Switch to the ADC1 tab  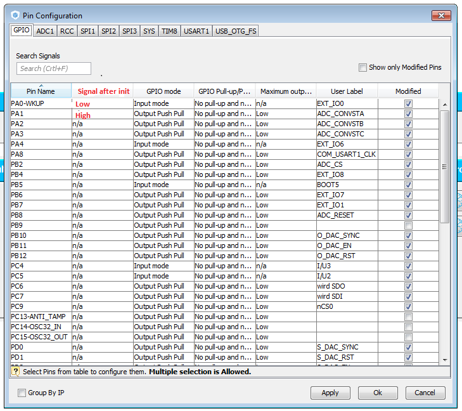[x=45, y=31]
